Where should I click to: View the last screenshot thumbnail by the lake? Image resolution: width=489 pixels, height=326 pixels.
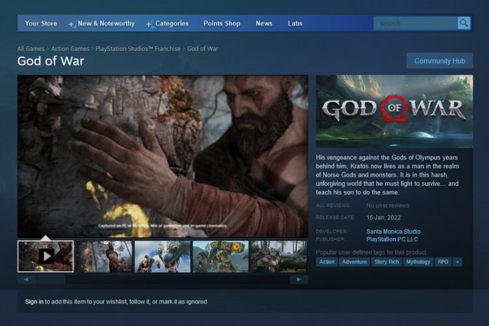pyautogui.click(x=279, y=256)
